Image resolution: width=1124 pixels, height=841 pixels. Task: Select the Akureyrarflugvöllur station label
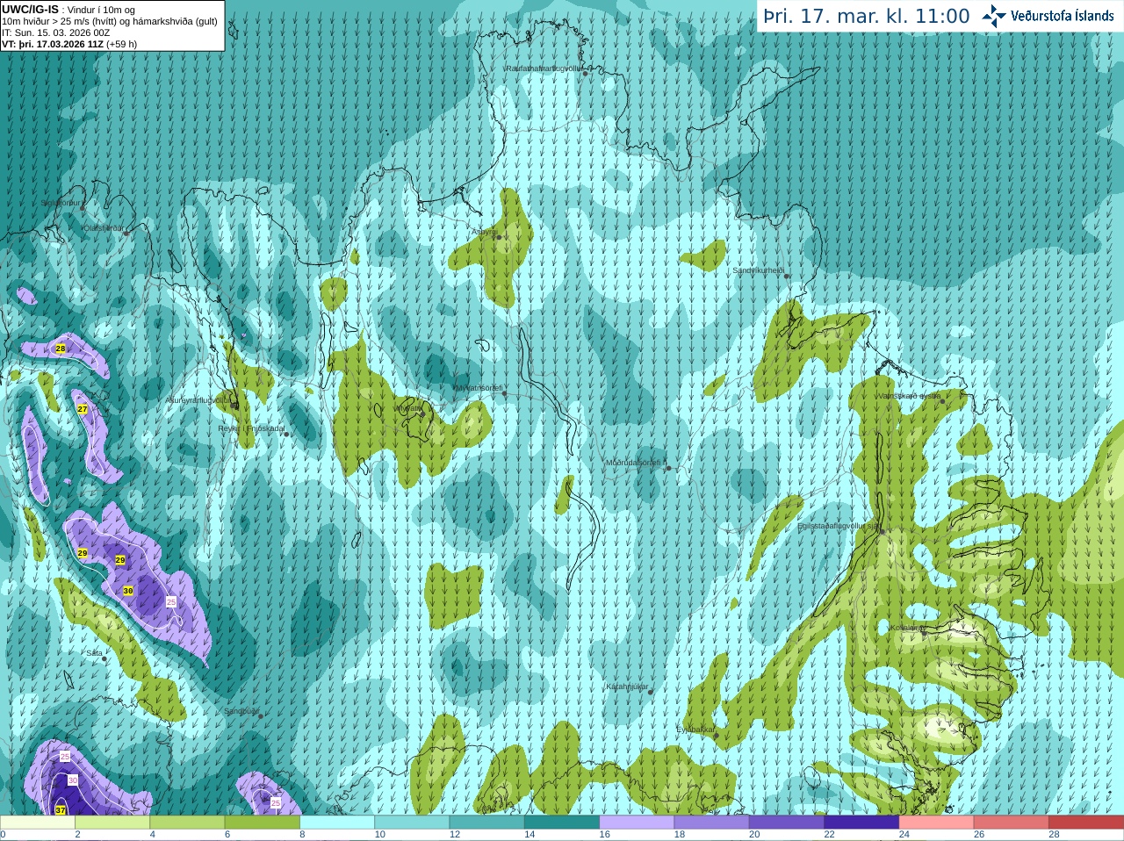tap(198, 399)
